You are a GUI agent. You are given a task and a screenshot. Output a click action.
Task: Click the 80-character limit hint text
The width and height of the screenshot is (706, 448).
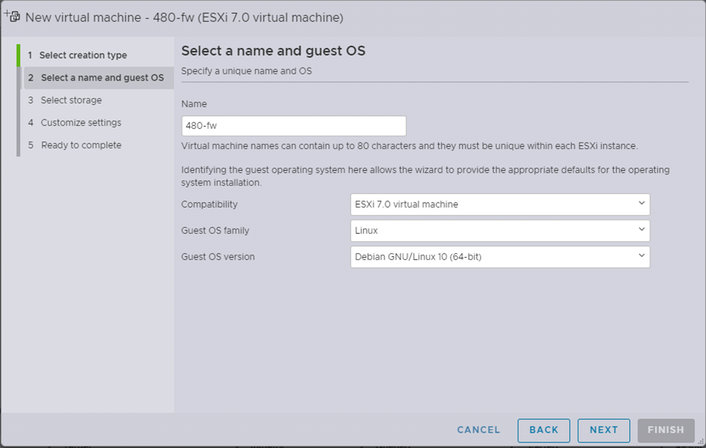[409, 146]
